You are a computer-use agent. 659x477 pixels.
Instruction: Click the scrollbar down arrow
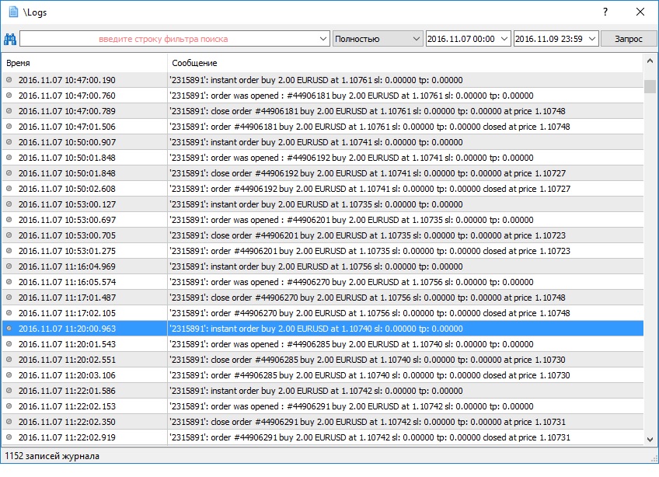click(650, 440)
